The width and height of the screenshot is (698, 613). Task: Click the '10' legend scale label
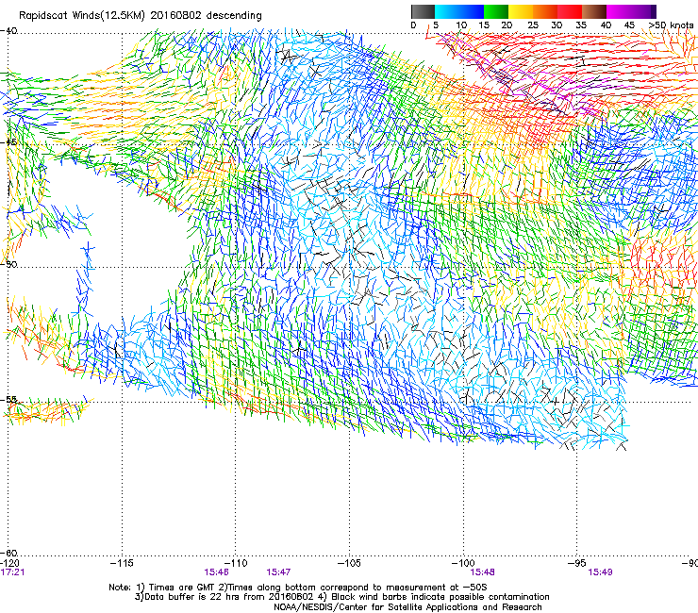[461, 25]
